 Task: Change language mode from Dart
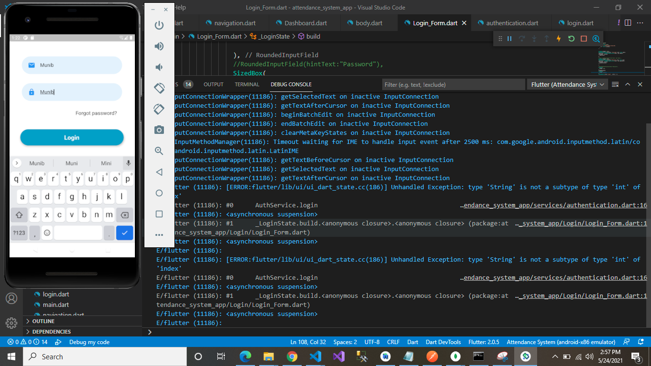tap(413, 342)
